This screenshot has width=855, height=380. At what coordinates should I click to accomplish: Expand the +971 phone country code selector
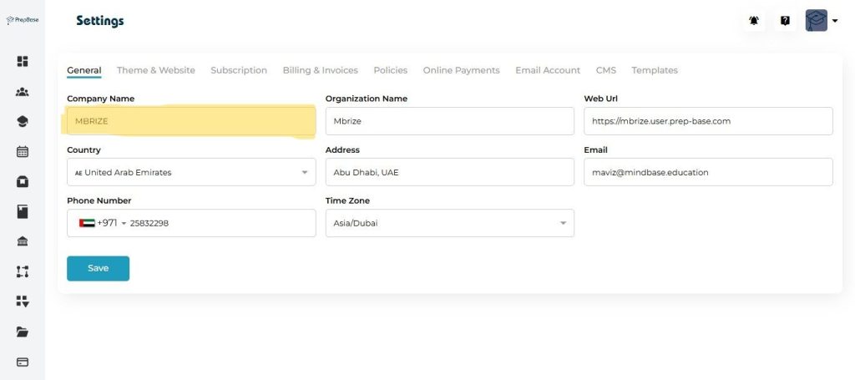click(103, 223)
